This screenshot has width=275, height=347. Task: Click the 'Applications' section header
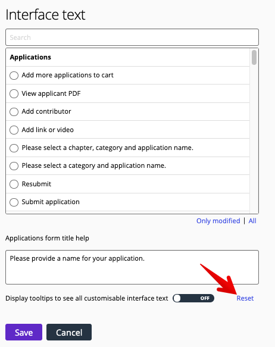pyautogui.click(x=30, y=57)
